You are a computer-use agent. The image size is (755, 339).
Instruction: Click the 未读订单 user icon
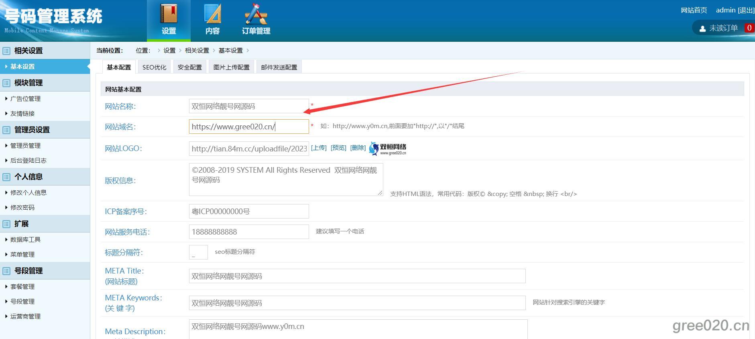click(x=702, y=29)
